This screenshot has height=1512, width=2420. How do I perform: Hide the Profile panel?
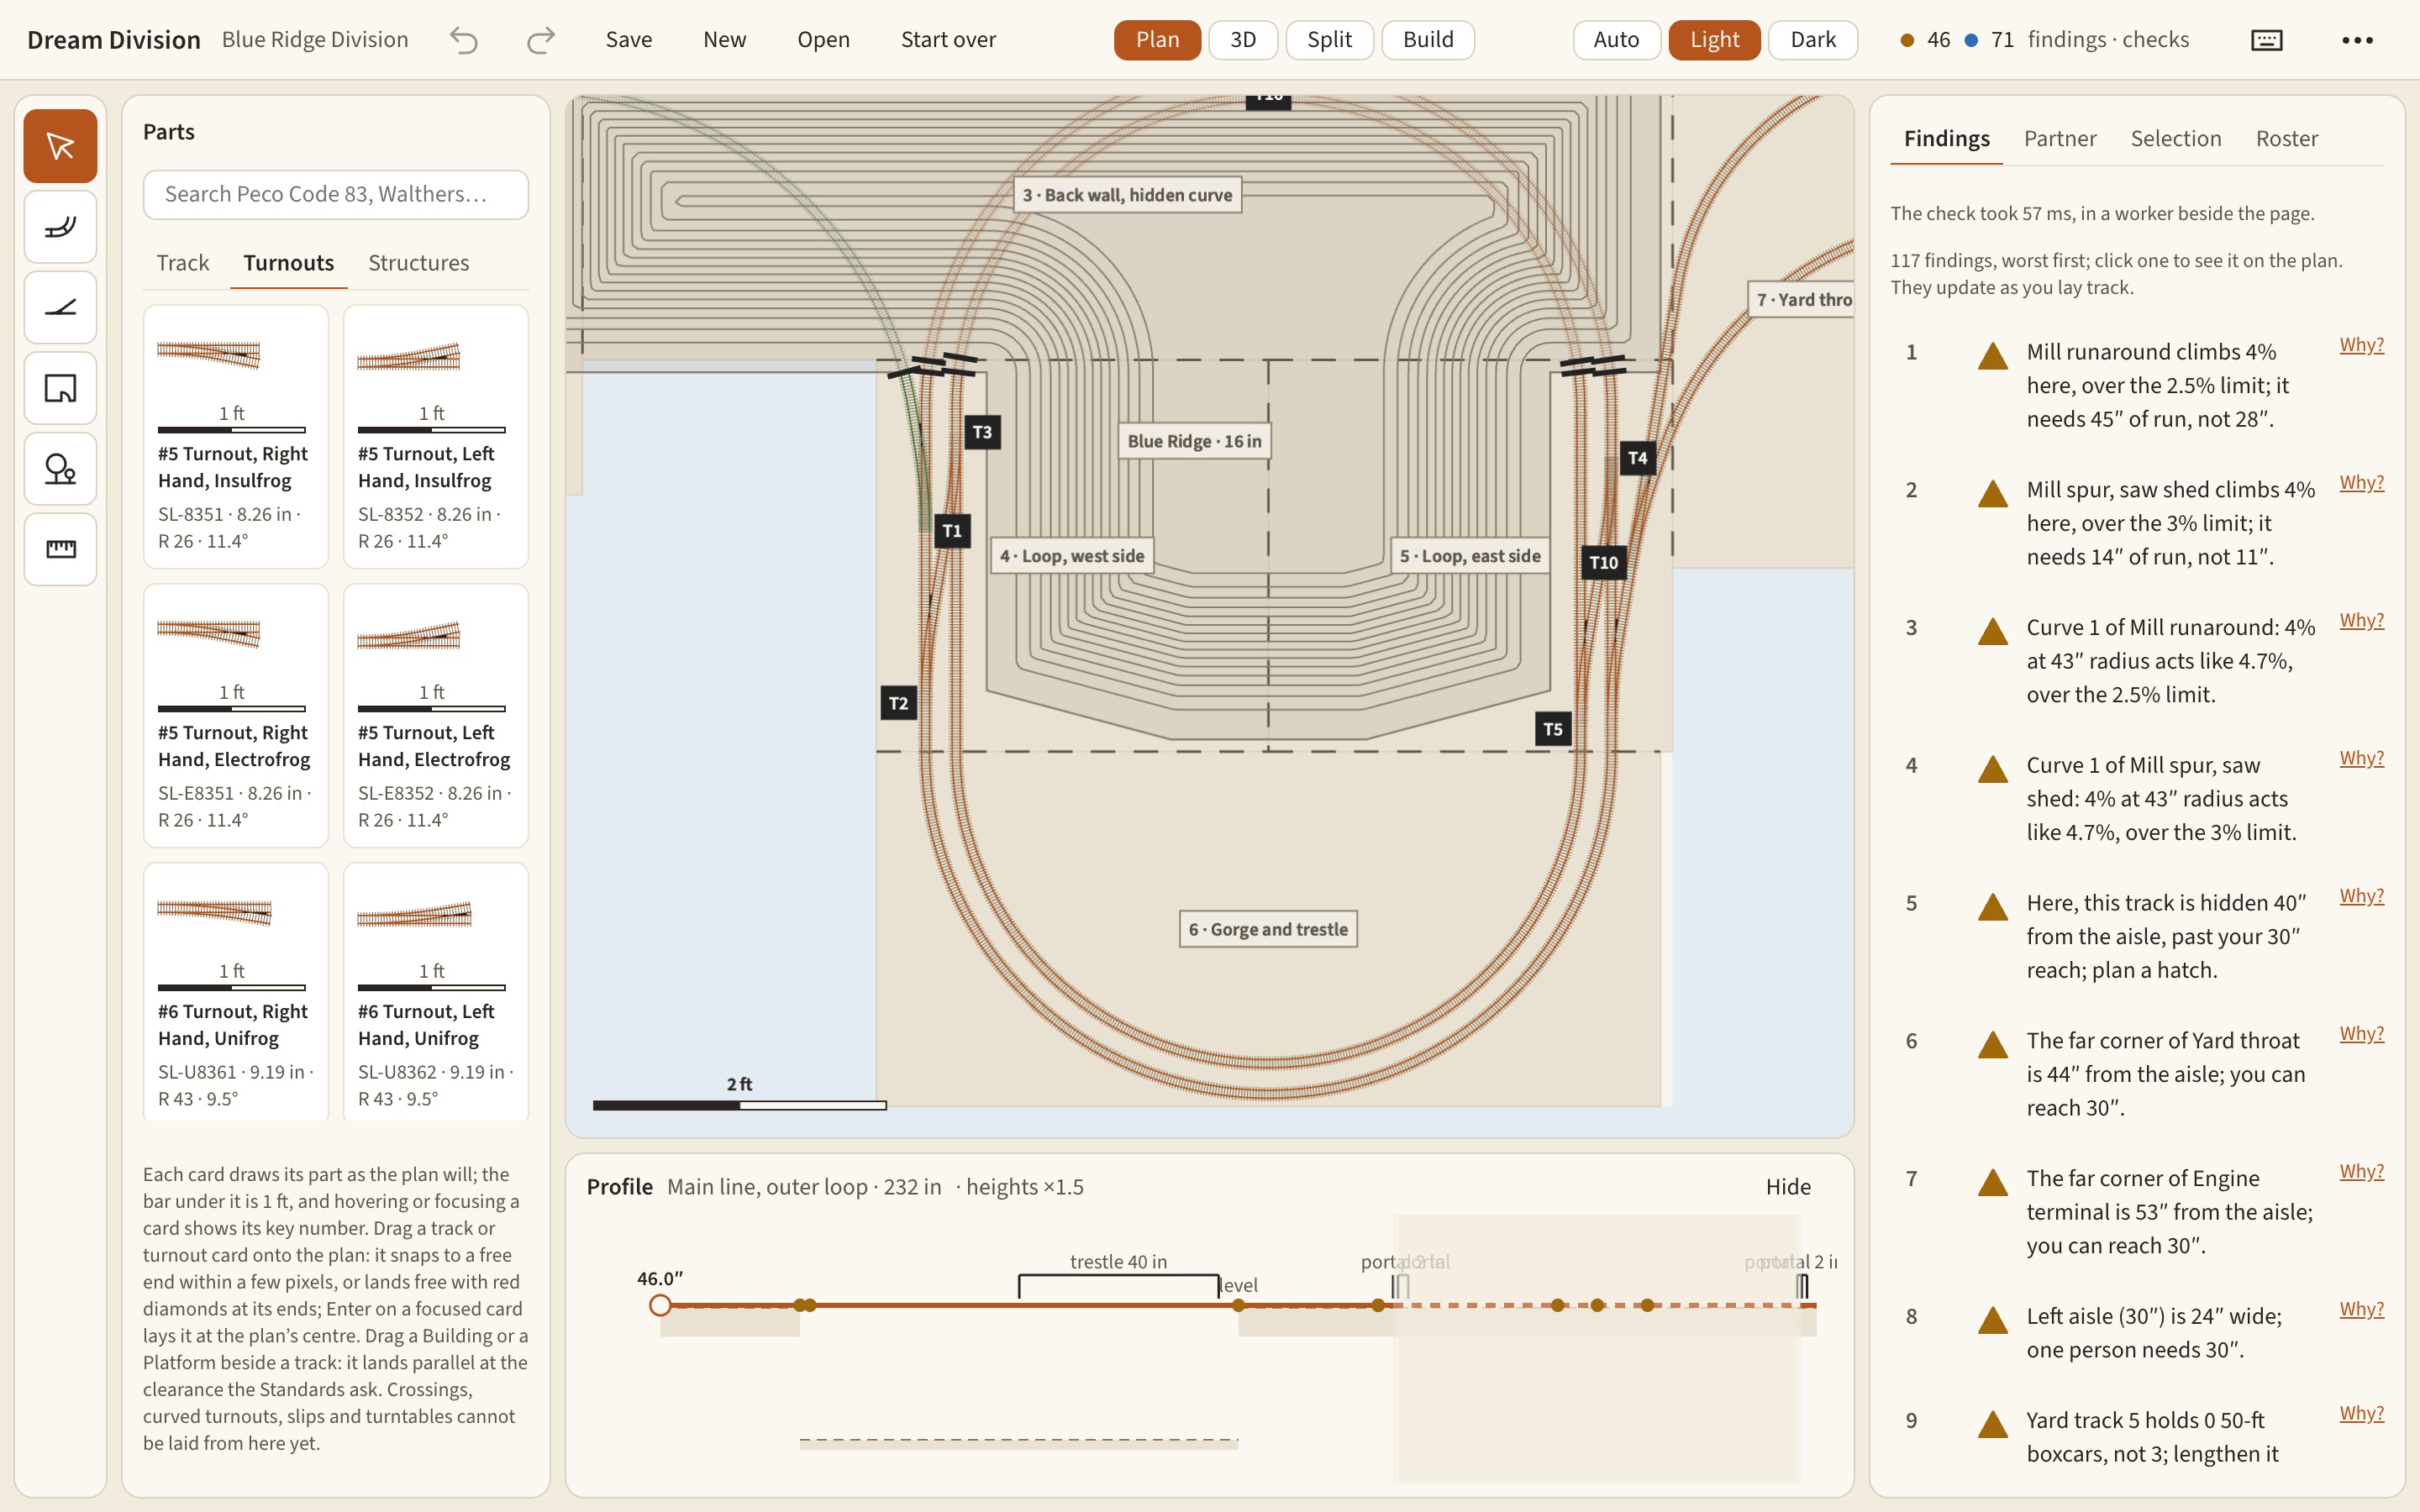pos(1788,1187)
